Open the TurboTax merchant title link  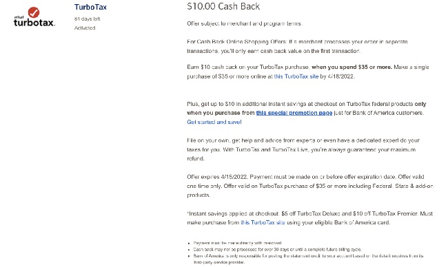tap(90, 7)
